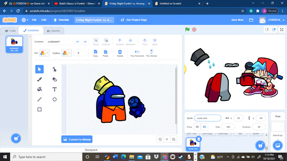Open Tutorials
This screenshot has width=287, height=161.
point(61,20)
